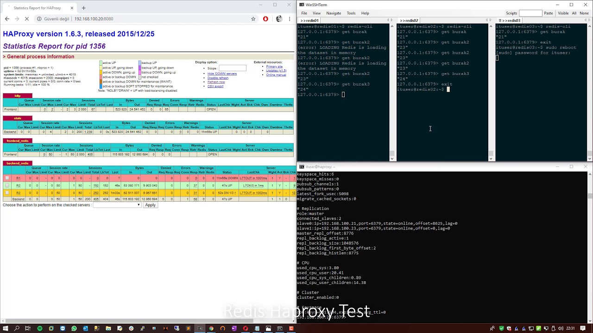Bookmark this page with the star icon
The width and height of the screenshot is (593, 333).
253,19
